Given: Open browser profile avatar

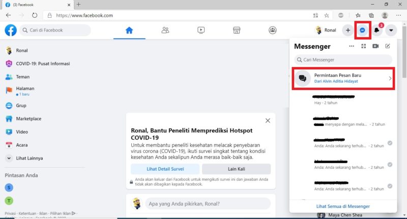Looking at the screenshot, I should 385,16.
